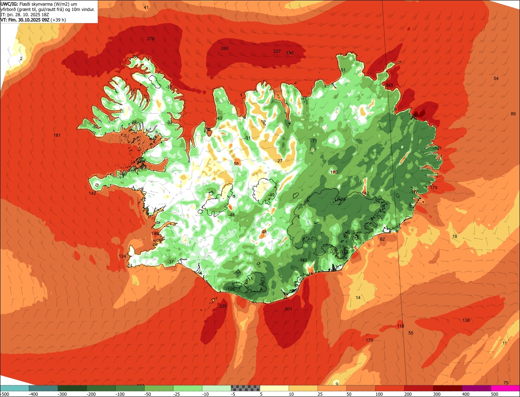Click the title line 'UWC/IG: Flæði skynvarma (W/m2) um'
The image size is (520, 397).
coord(39,4)
